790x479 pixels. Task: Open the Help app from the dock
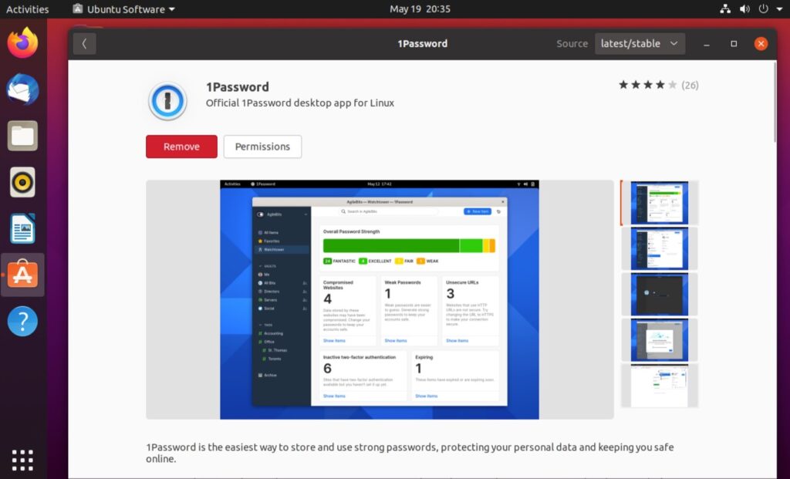tap(22, 321)
